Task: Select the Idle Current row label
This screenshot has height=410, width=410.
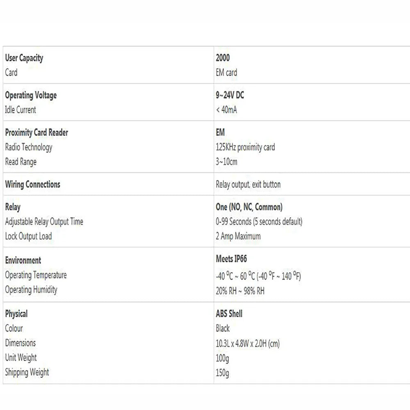Action: (x=20, y=110)
